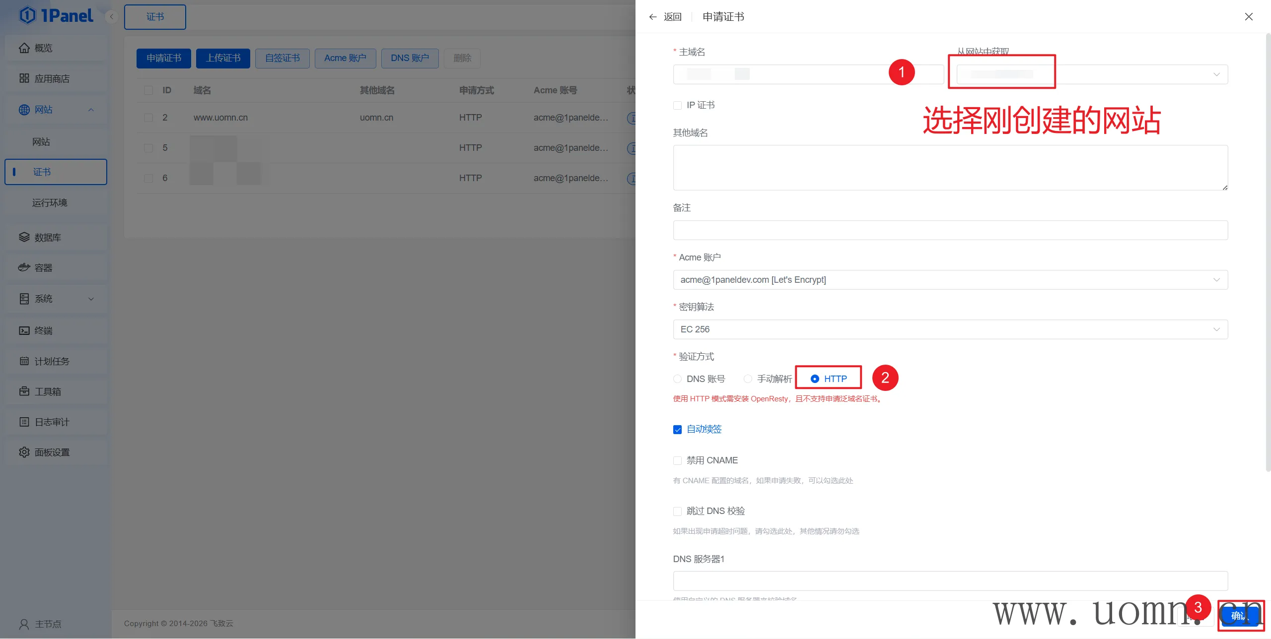Image resolution: width=1271 pixels, height=639 pixels.
Task: Open the Acme 账户 dropdown
Action: (950, 280)
